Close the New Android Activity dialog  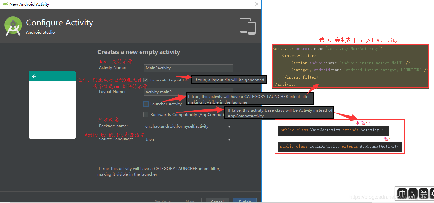[x=256, y=4]
